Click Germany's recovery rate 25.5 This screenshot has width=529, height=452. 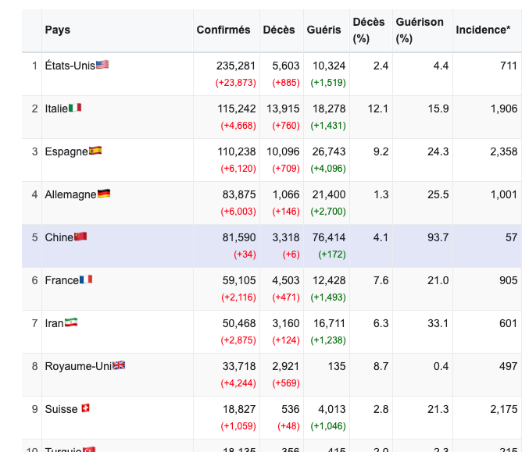438,194
